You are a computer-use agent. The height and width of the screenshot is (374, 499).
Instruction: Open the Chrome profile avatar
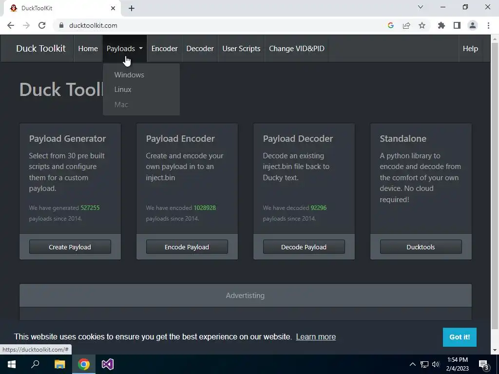point(473,25)
